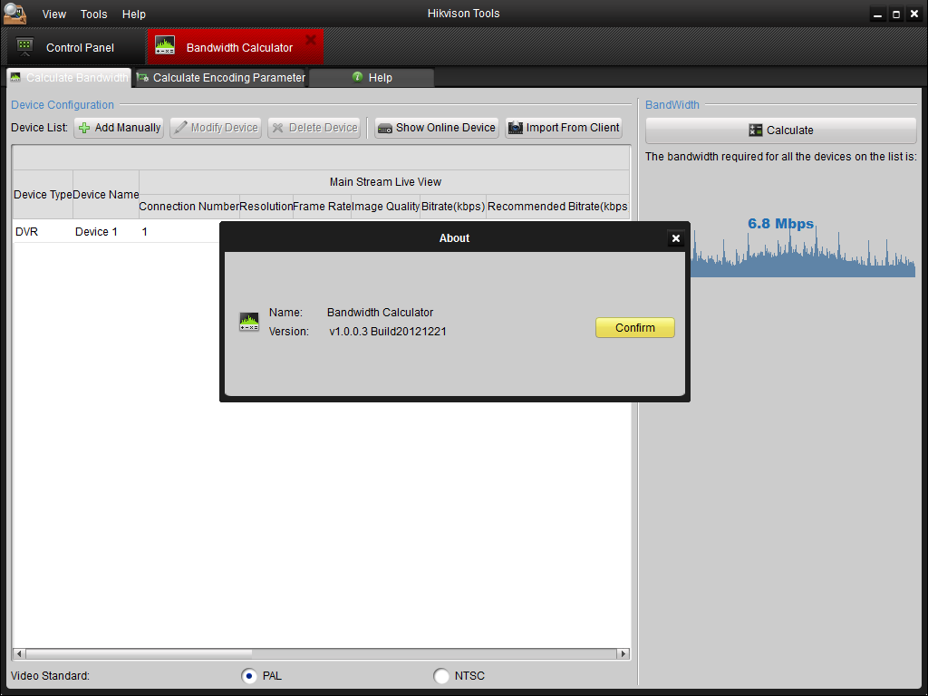This screenshot has height=696, width=928.
Task: Open the Calculate Encoding Parameter subtab
Action: [x=221, y=78]
